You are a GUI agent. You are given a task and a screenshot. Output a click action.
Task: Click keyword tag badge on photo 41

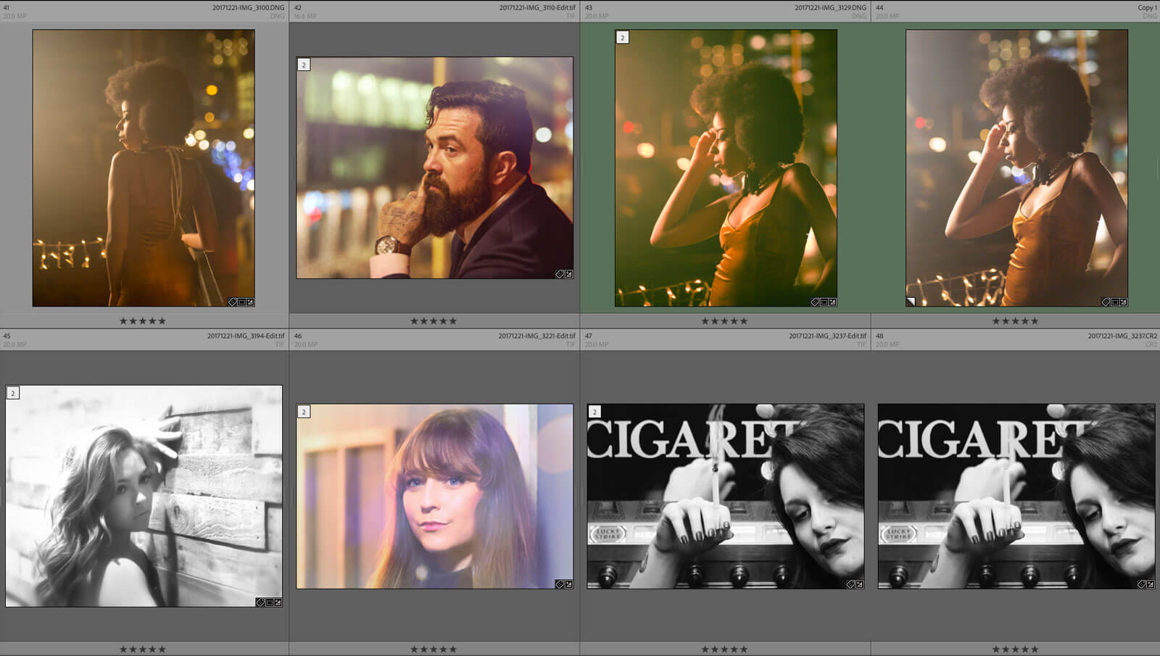pos(233,302)
